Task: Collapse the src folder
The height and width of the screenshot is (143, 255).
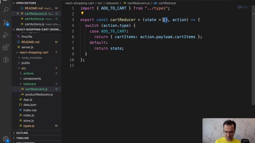Action: click(19, 68)
